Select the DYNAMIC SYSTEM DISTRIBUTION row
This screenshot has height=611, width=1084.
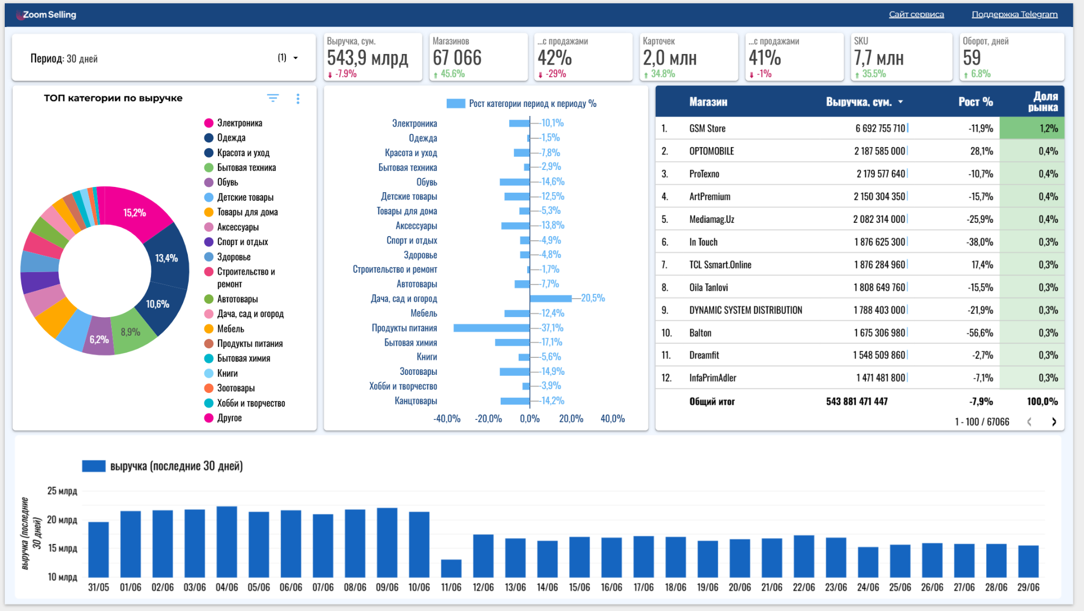[x=860, y=310]
